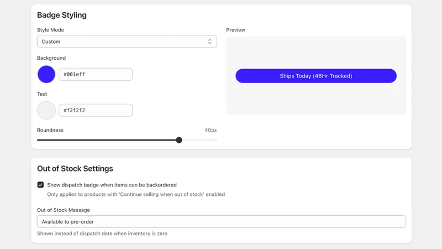Uncheck the show dispatch badge backordered checkbox

pos(40,185)
